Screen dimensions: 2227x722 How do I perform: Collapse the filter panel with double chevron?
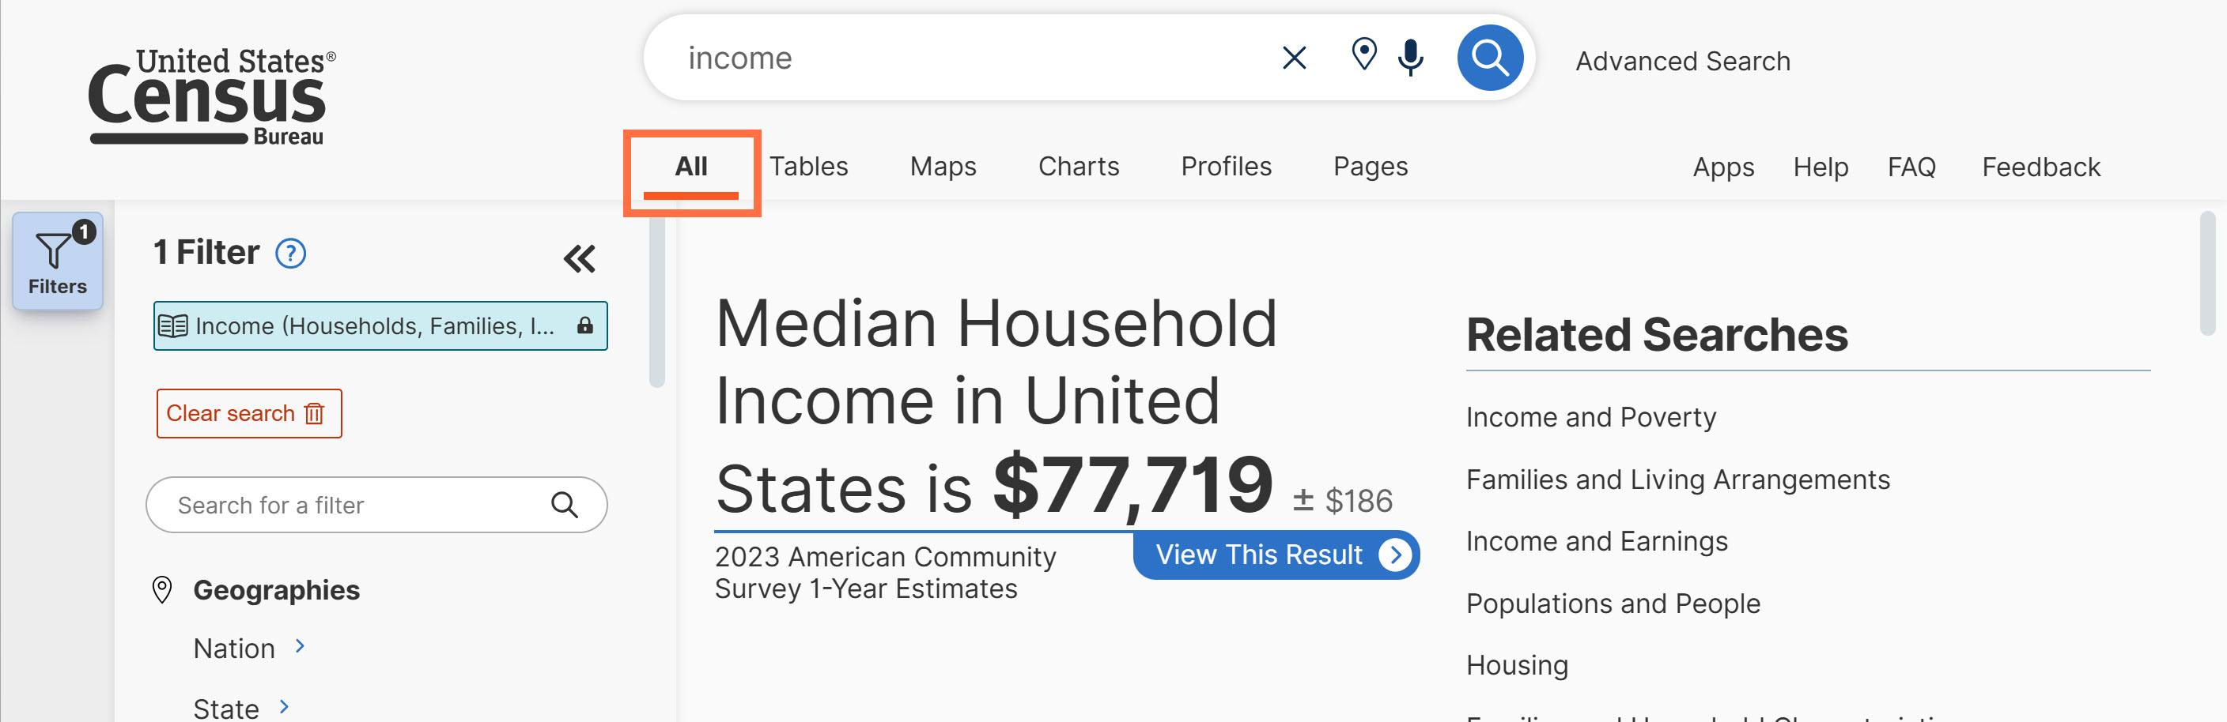[x=579, y=258]
